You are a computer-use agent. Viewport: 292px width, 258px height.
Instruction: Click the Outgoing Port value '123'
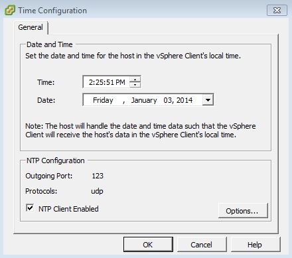(x=98, y=176)
